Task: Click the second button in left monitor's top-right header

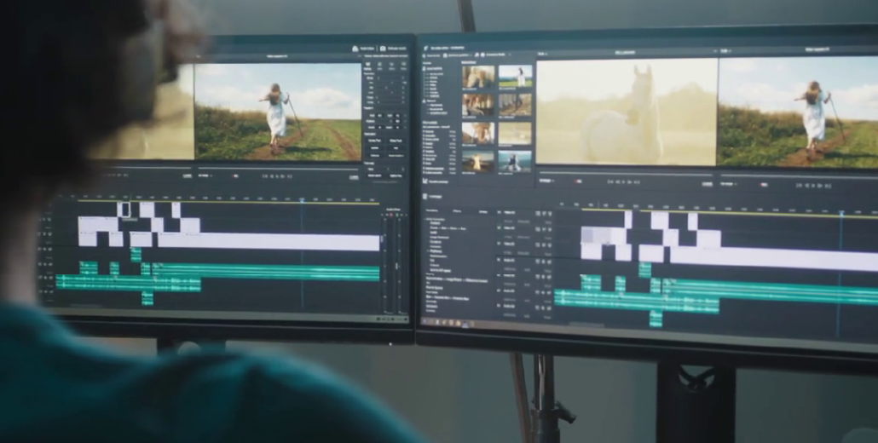Action: pyautogui.click(x=383, y=49)
